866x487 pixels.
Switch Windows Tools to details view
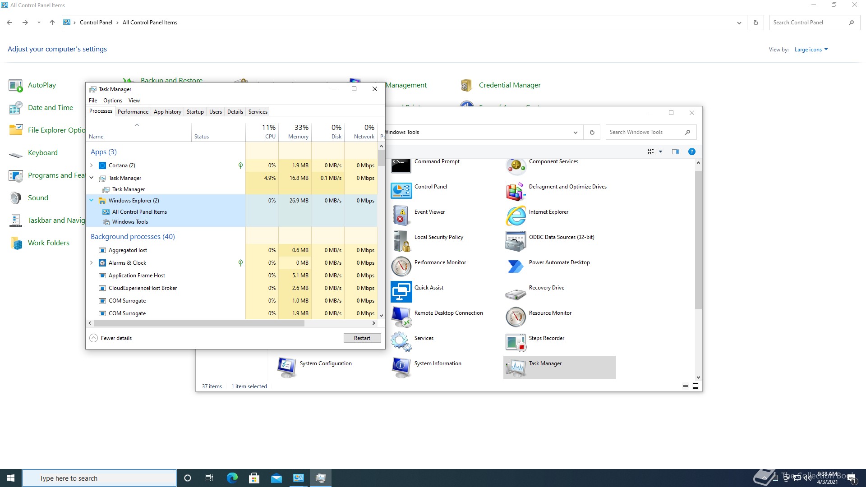686,386
